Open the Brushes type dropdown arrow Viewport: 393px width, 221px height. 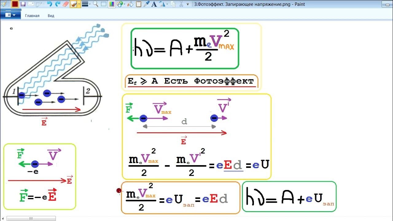pos(79,4)
